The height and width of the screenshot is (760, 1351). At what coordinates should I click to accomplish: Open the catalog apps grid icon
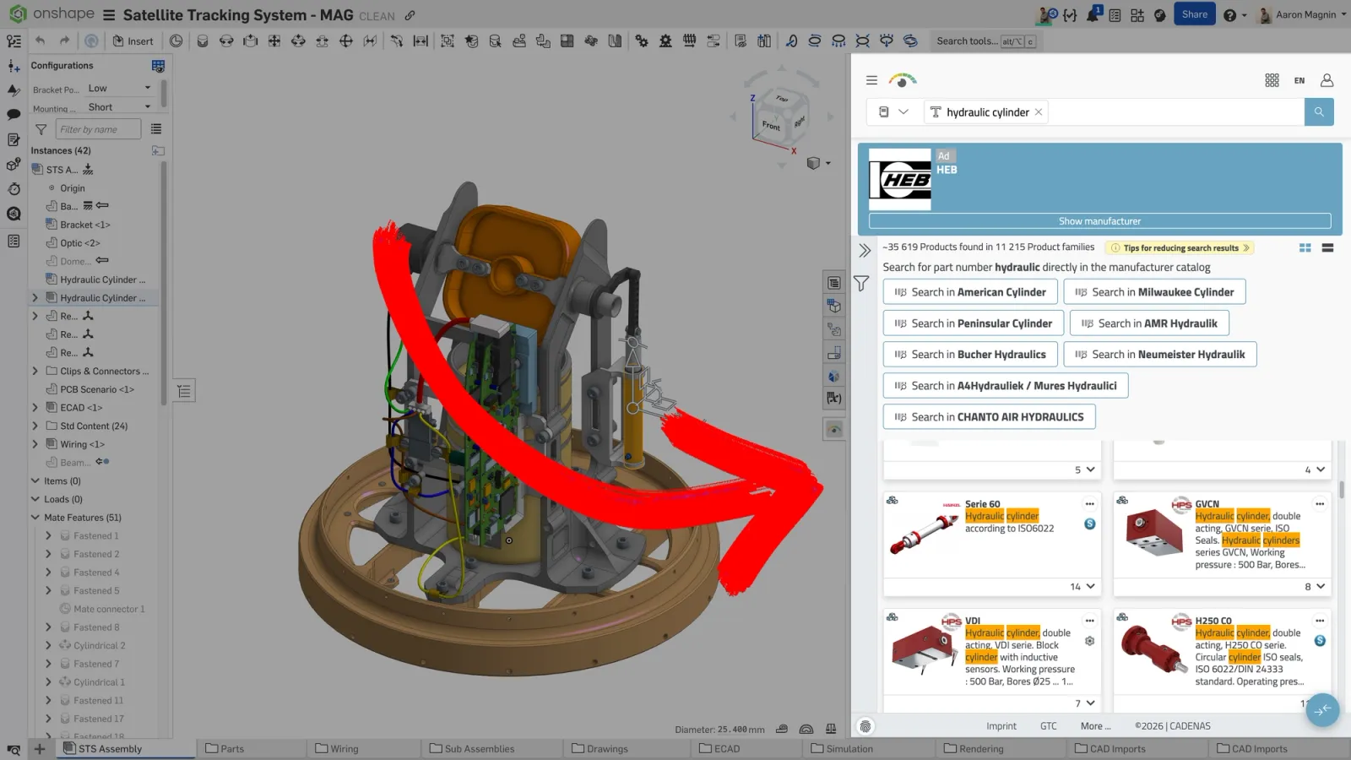tap(1272, 80)
